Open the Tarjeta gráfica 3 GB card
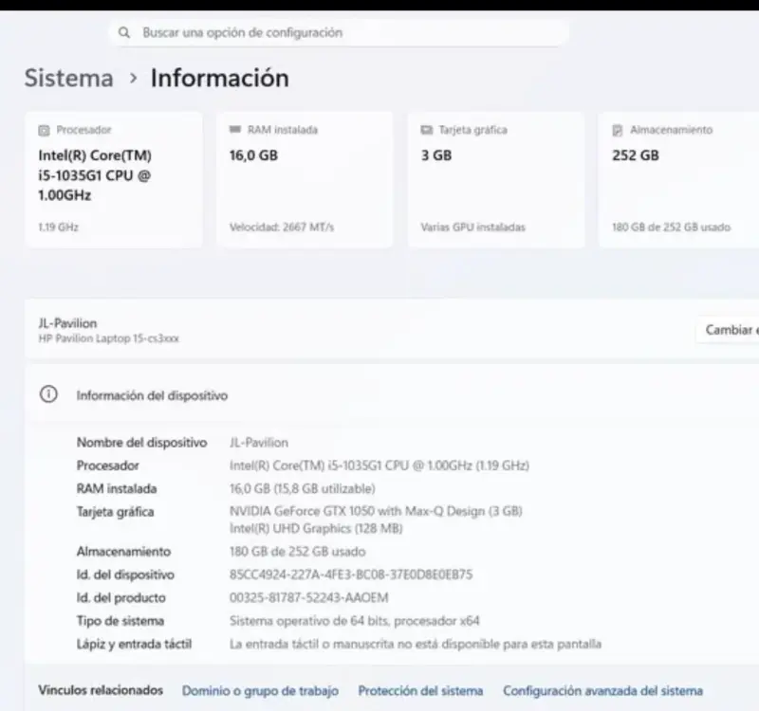The image size is (759, 711). click(x=496, y=180)
